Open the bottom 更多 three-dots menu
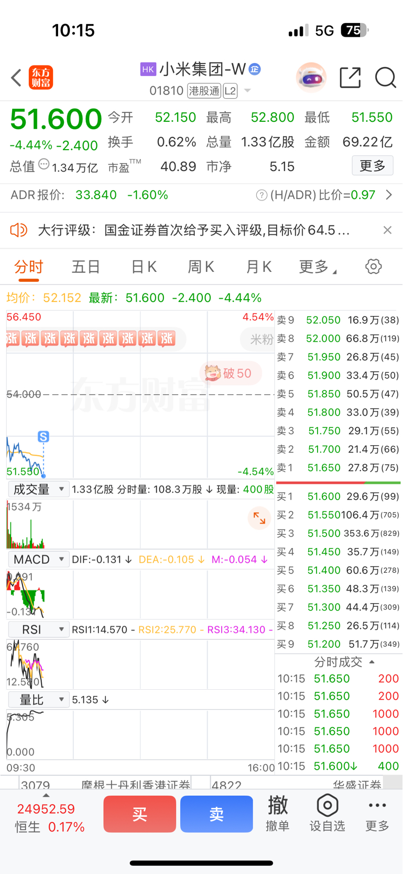Viewport: 403px width, 874px height. pos(377,813)
